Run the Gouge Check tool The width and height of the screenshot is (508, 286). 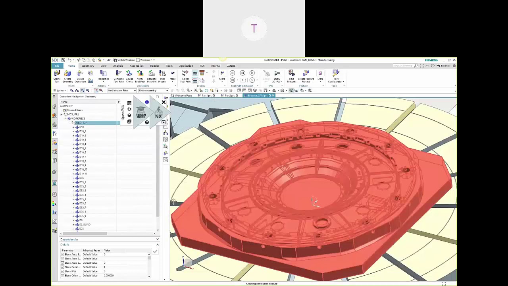[x=129, y=76]
